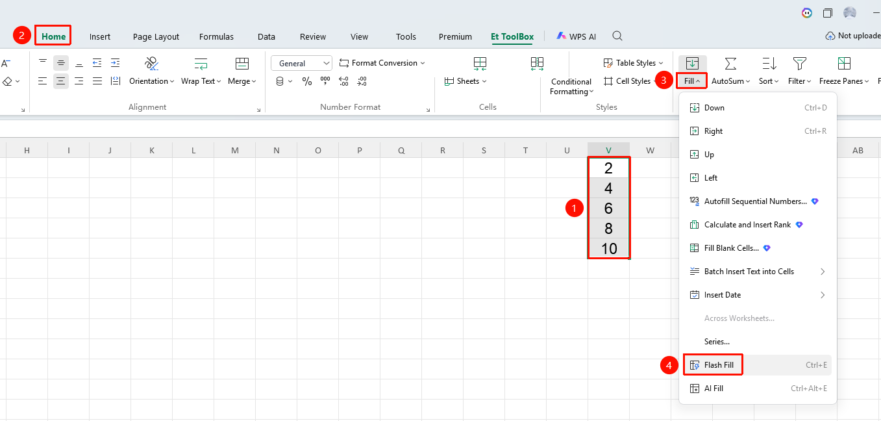Switch to the Formulas tab

[216, 37]
